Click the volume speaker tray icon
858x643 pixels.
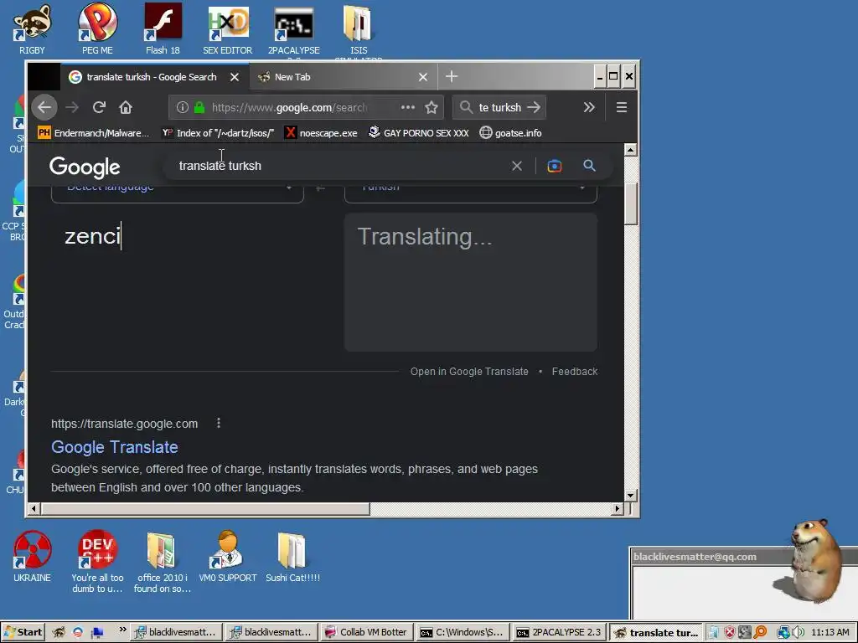coord(798,632)
